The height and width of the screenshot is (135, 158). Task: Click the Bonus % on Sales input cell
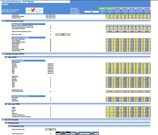click(63, 34)
